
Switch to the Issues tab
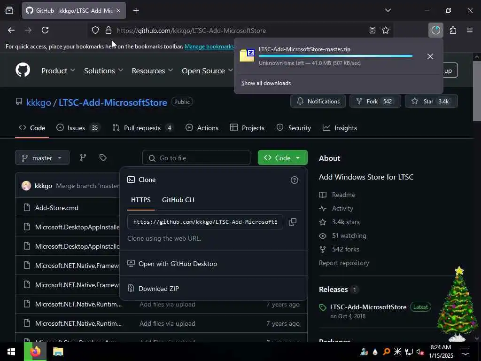[78, 128]
